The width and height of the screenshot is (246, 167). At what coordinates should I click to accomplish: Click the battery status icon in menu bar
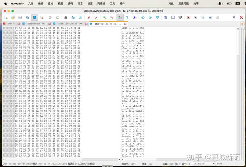229,3
